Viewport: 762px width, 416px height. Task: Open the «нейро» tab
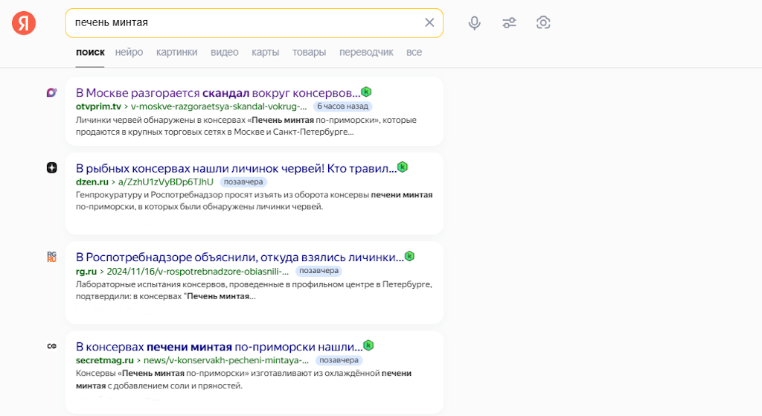(129, 52)
